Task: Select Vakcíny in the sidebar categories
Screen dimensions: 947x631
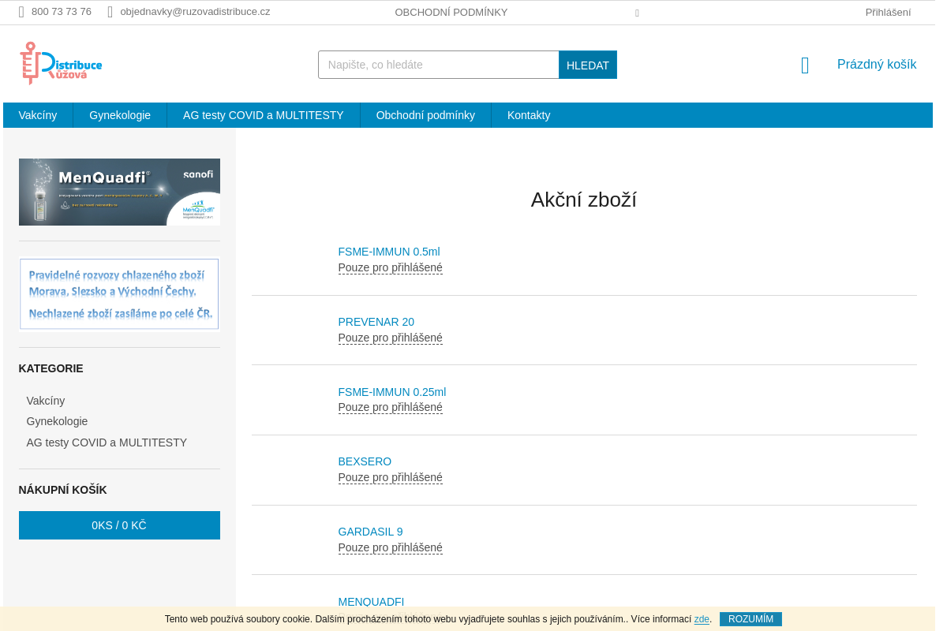Action: click(46, 401)
